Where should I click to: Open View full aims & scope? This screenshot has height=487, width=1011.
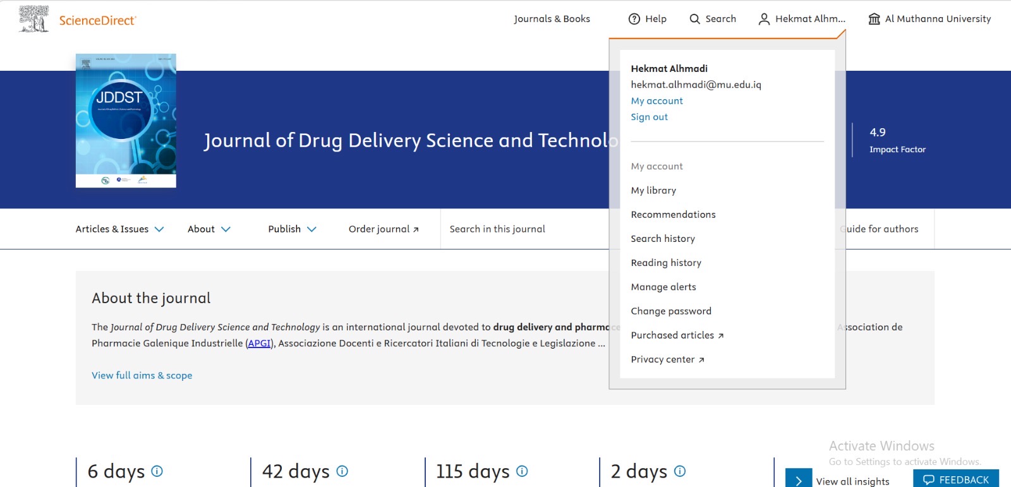[x=142, y=375]
